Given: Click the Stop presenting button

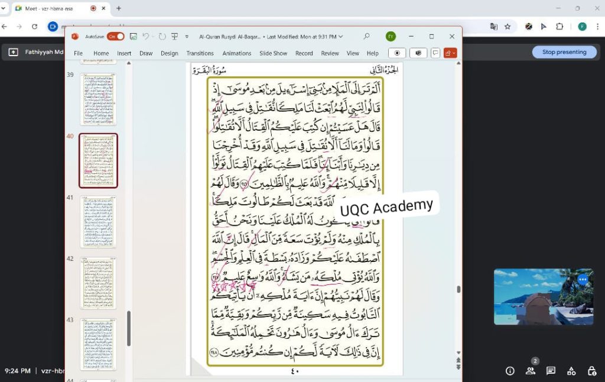Looking at the screenshot, I should coord(564,52).
